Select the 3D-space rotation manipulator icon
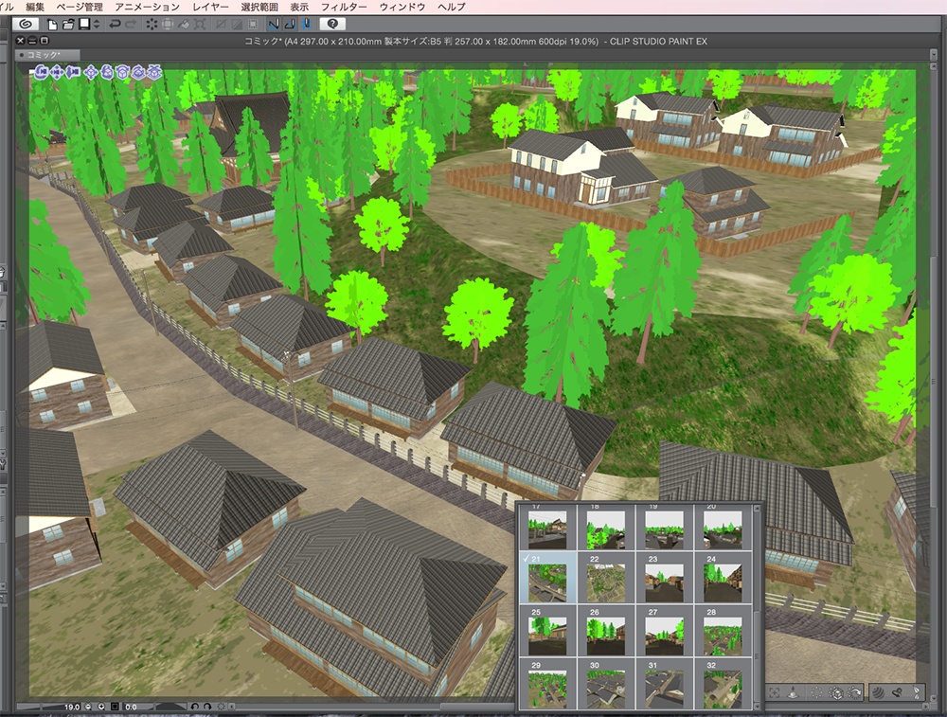The image size is (947, 717). coord(138,73)
